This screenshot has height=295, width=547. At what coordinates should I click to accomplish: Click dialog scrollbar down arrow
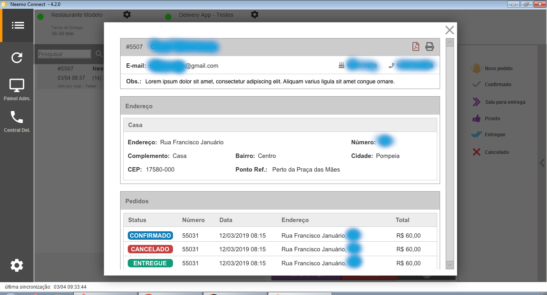450,265
